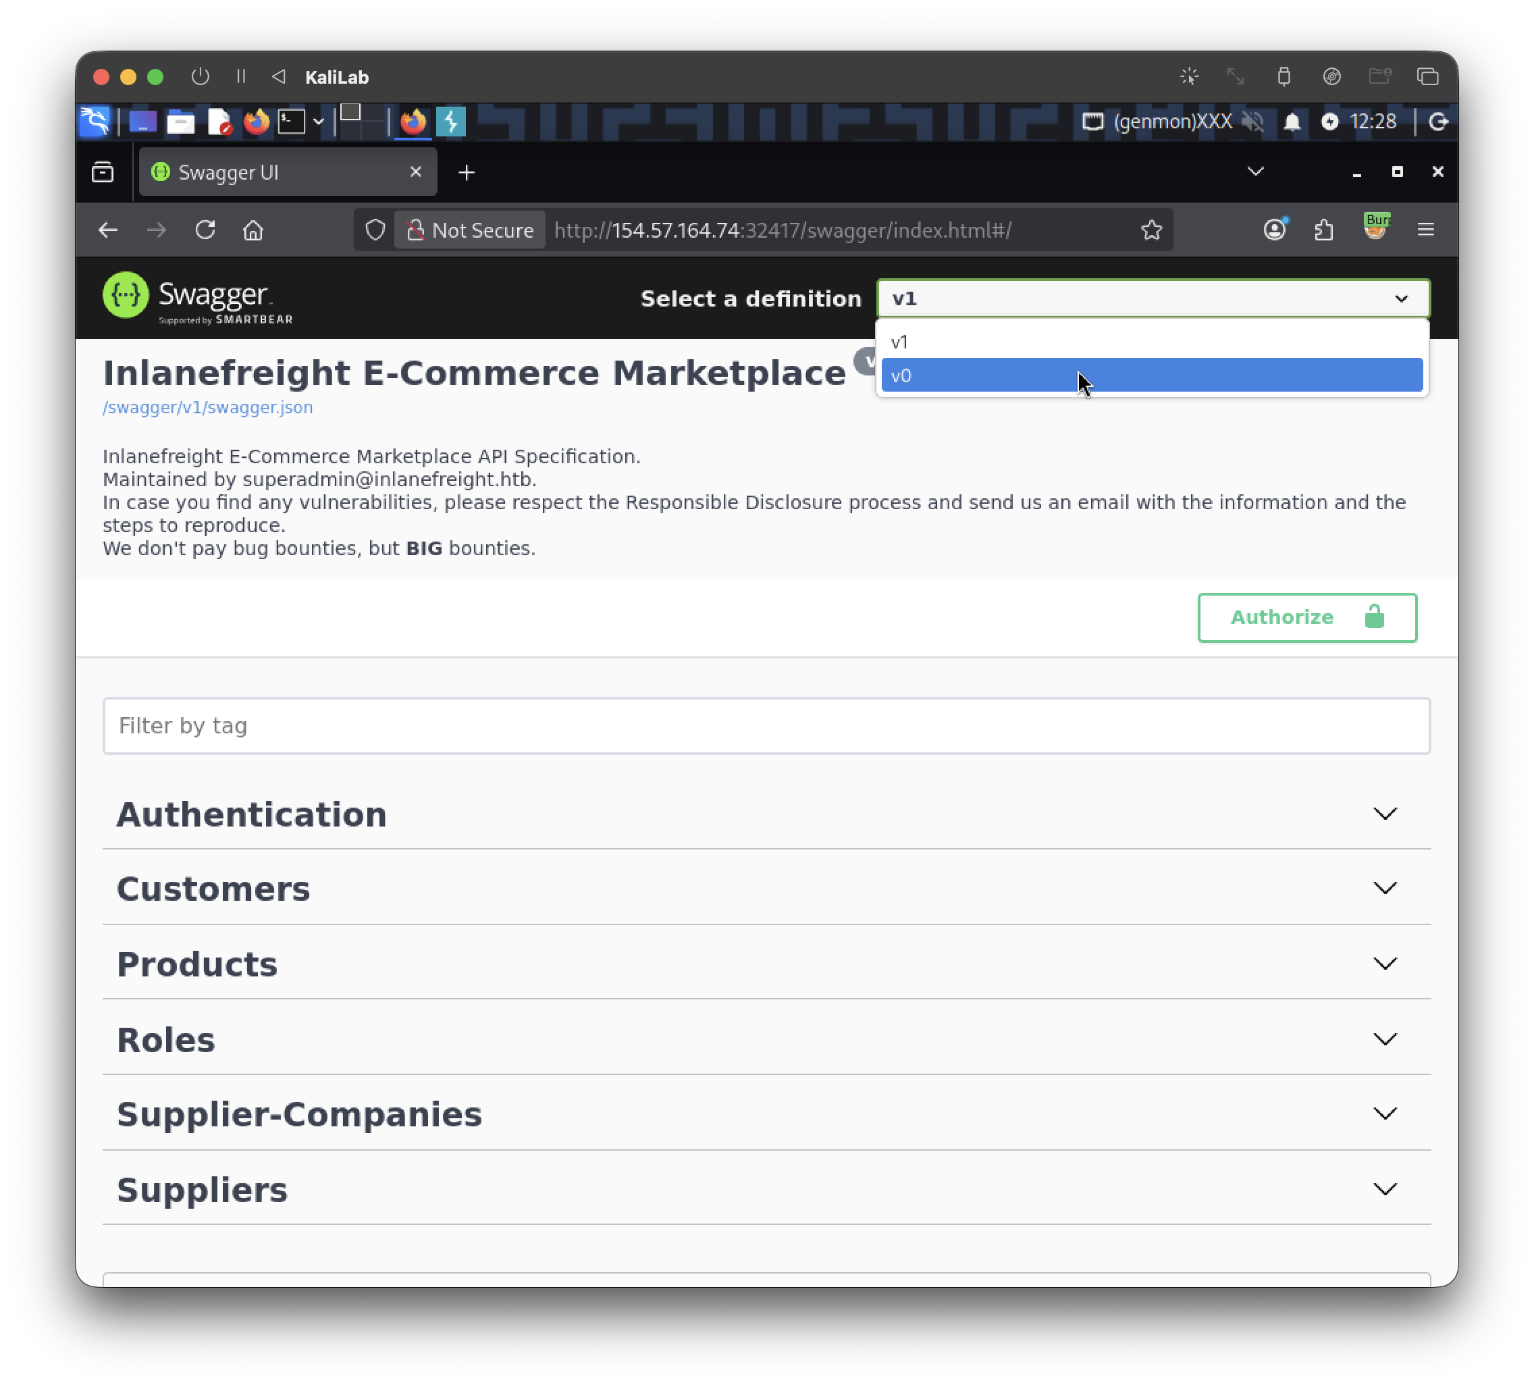Expand the Authentication section
This screenshot has height=1387, width=1534.
[766, 813]
